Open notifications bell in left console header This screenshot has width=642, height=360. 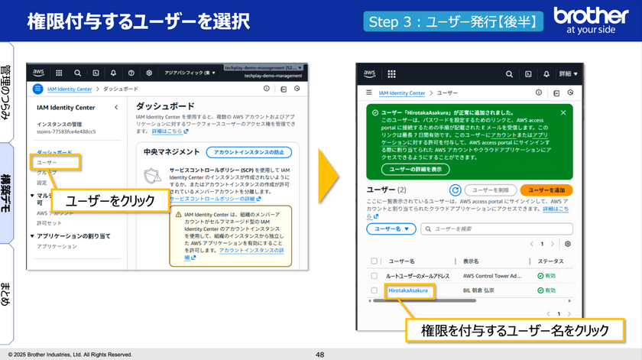(x=114, y=73)
